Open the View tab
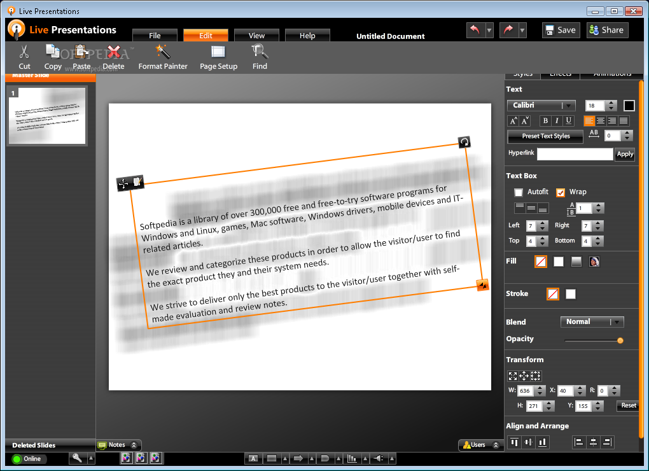Screen dimensions: 649x471 (256, 36)
